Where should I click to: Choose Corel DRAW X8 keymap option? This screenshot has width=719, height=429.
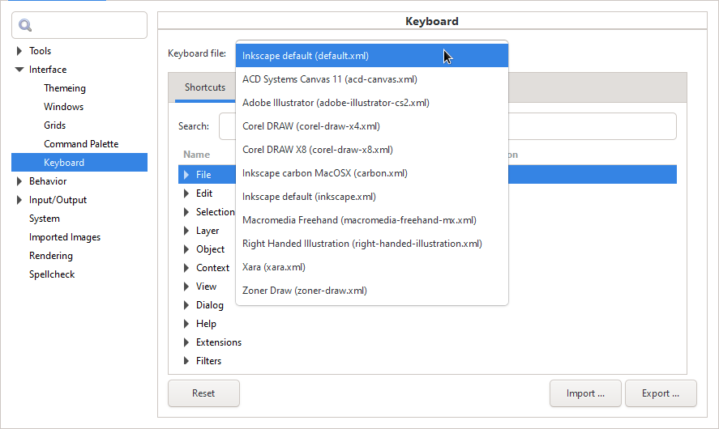click(372, 150)
